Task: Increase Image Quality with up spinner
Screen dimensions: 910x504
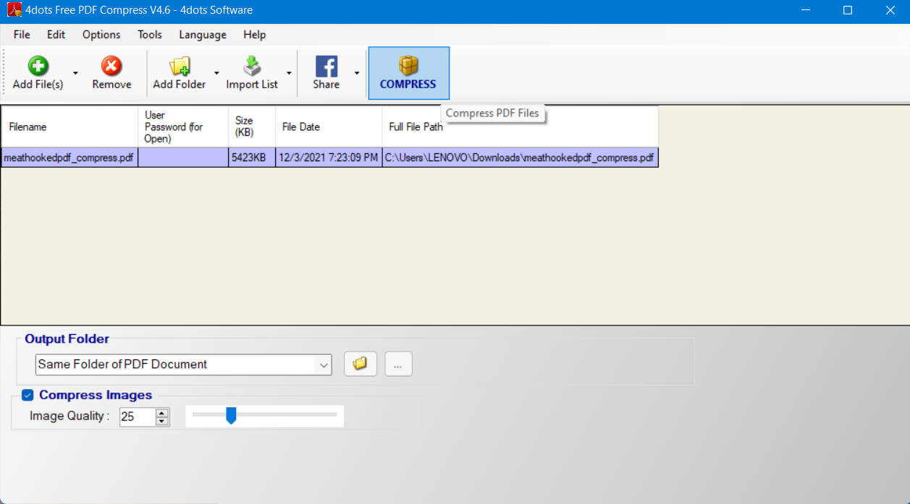Action: point(162,413)
